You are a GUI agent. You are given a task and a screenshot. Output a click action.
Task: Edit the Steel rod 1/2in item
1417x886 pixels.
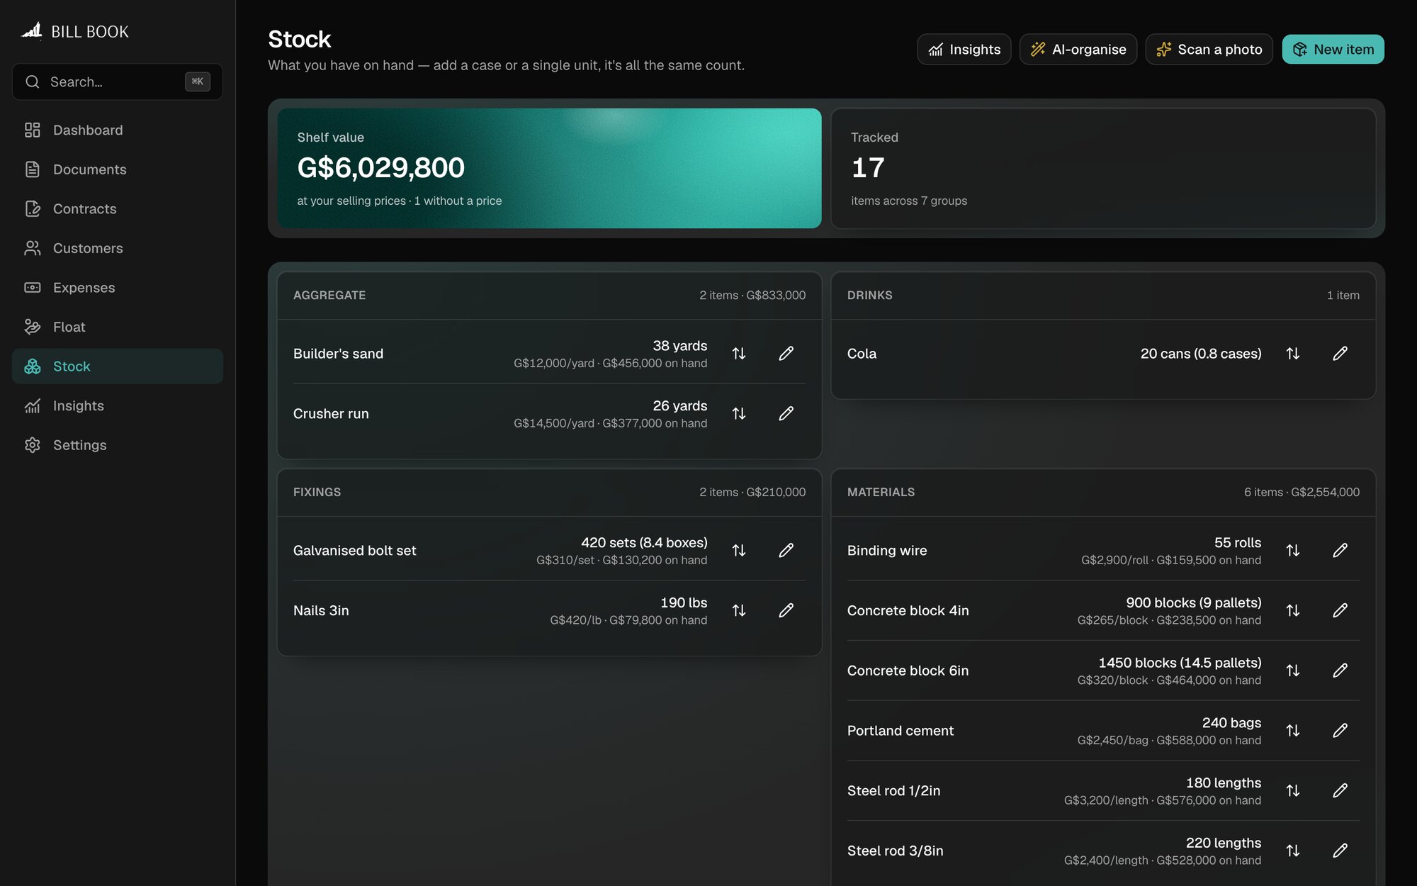pos(1340,791)
